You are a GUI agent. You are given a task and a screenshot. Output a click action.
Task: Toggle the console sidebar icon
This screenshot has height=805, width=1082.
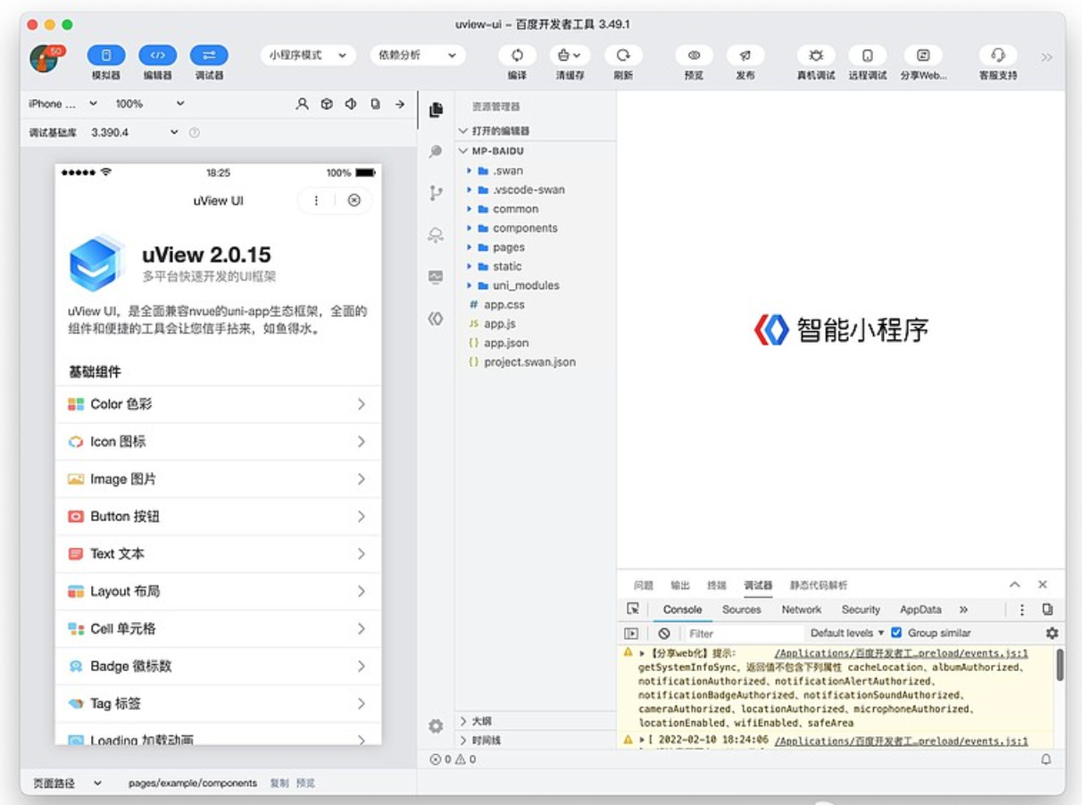631,634
